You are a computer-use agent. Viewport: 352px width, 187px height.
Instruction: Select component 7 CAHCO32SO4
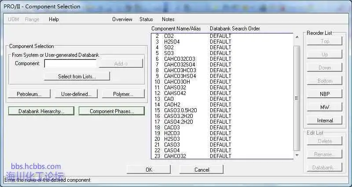pos(222,65)
